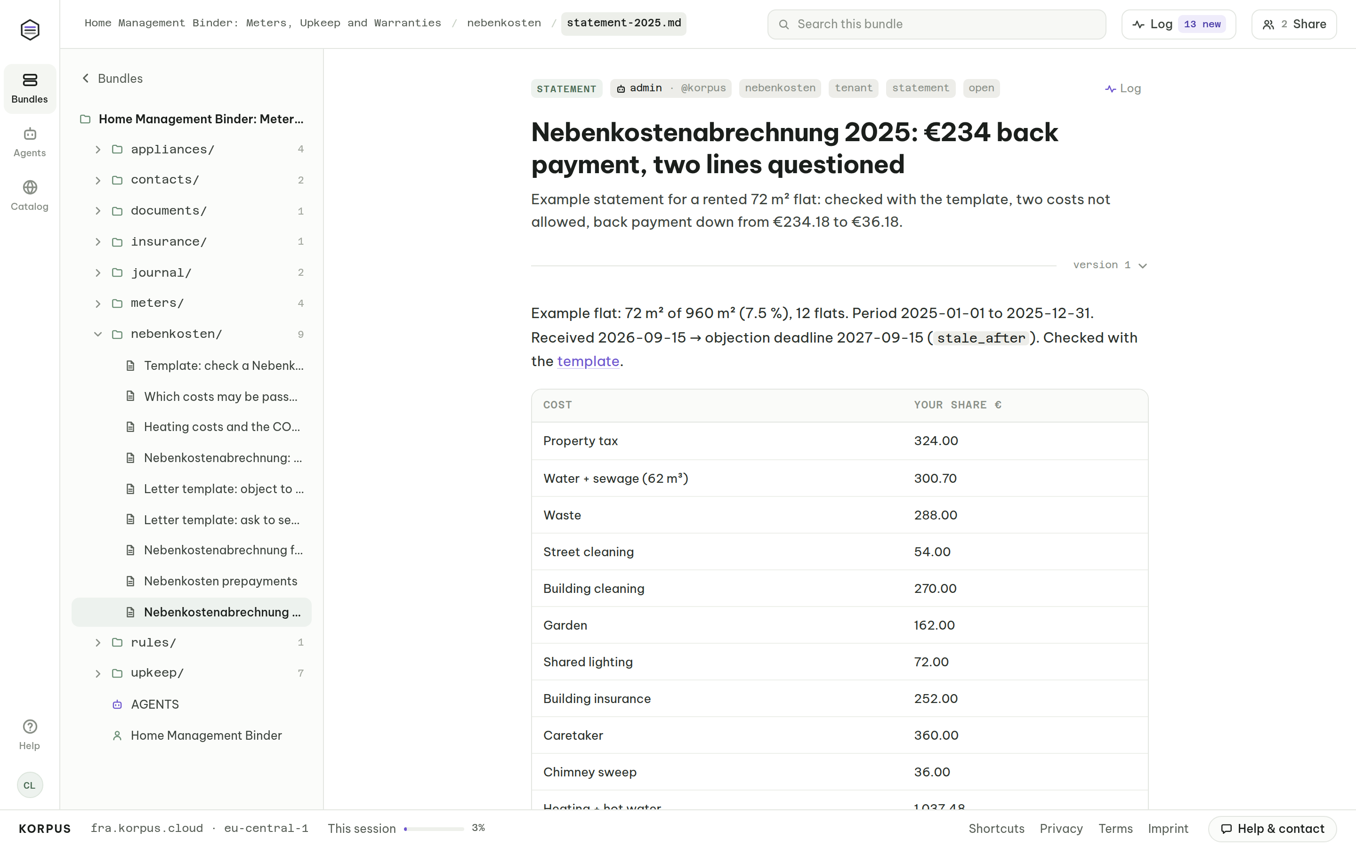Screen dimensions: 1356x847
Task: Expand the meters/ folder
Action: [x=192, y=304]
